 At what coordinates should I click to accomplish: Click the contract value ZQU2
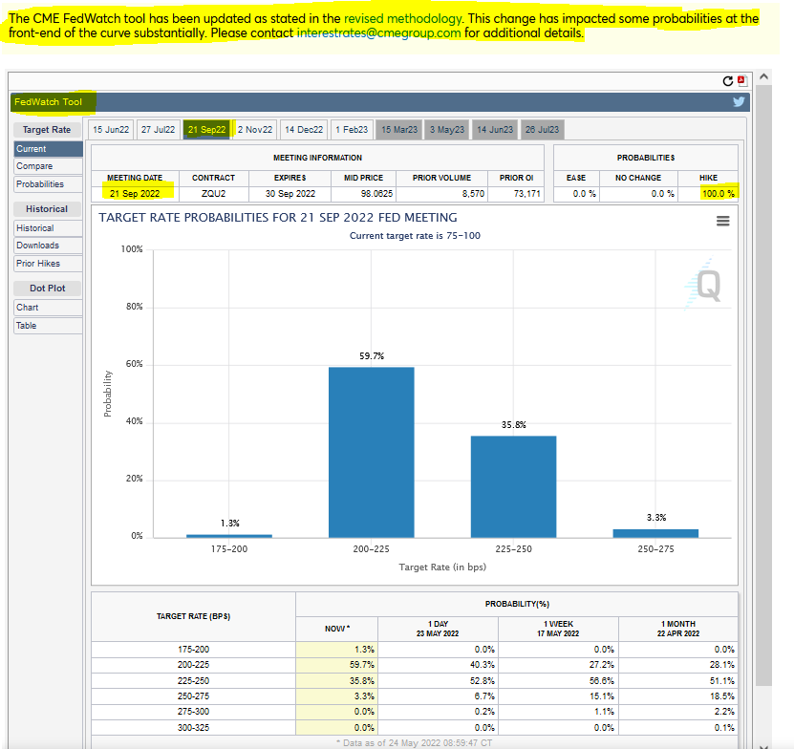point(214,193)
